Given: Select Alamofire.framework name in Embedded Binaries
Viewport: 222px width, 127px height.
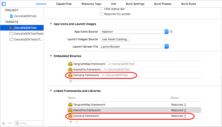Looking at the screenshot, I should click(87, 69).
